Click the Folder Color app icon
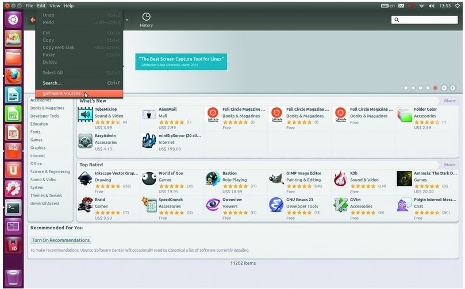 point(404,115)
